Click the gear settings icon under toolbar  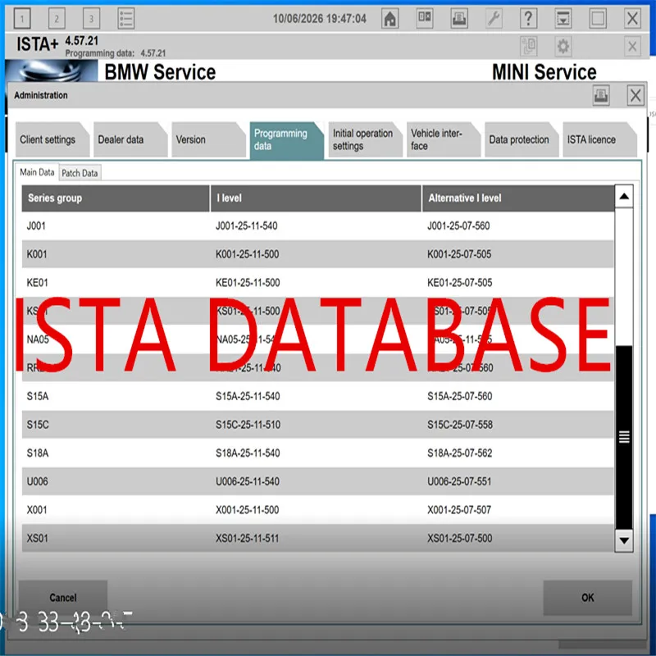click(x=563, y=46)
